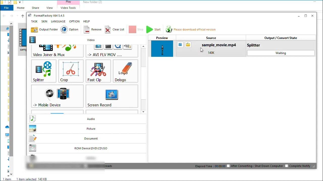Select the sample_movie.mp4 file name
The width and height of the screenshot is (323, 181).
(x=219, y=45)
